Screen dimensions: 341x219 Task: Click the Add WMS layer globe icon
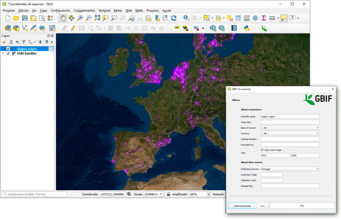coord(213,28)
